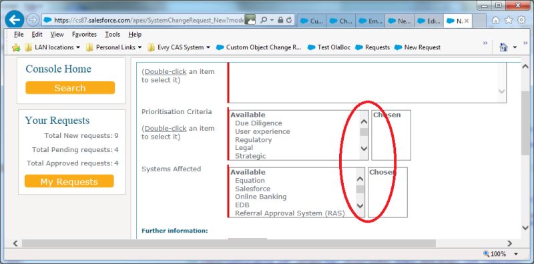Image resolution: width=534 pixels, height=264 pixels.
Task: Click the browser Tools gear icon
Action: point(521,21)
